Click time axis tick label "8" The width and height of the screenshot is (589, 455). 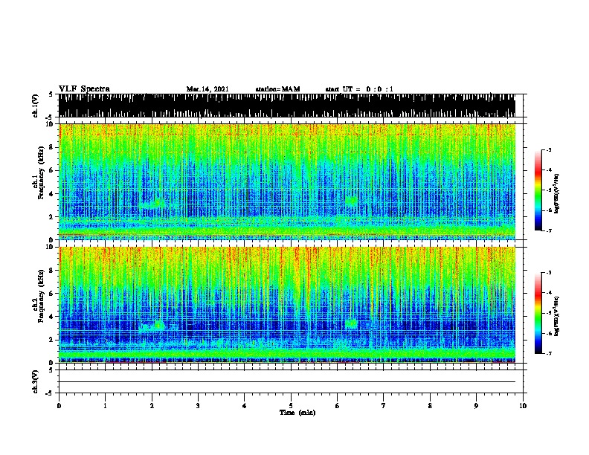coord(430,406)
